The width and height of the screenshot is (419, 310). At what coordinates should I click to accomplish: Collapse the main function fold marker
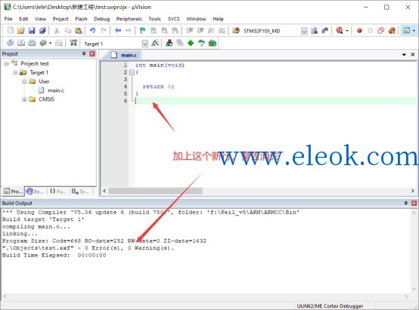pyautogui.click(x=132, y=72)
